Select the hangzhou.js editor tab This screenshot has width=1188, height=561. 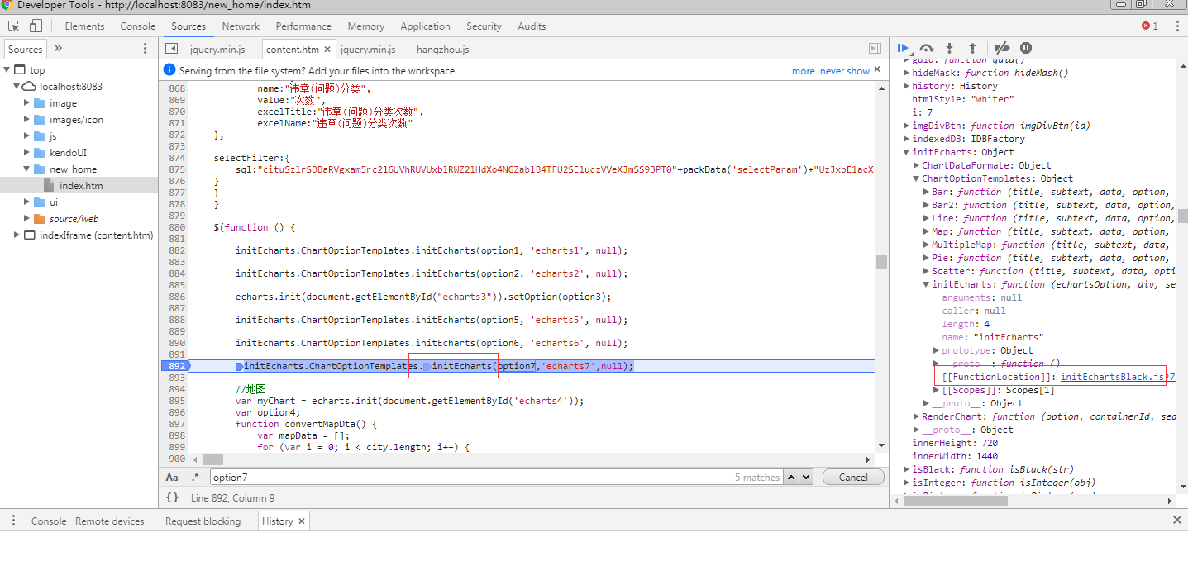point(442,50)
